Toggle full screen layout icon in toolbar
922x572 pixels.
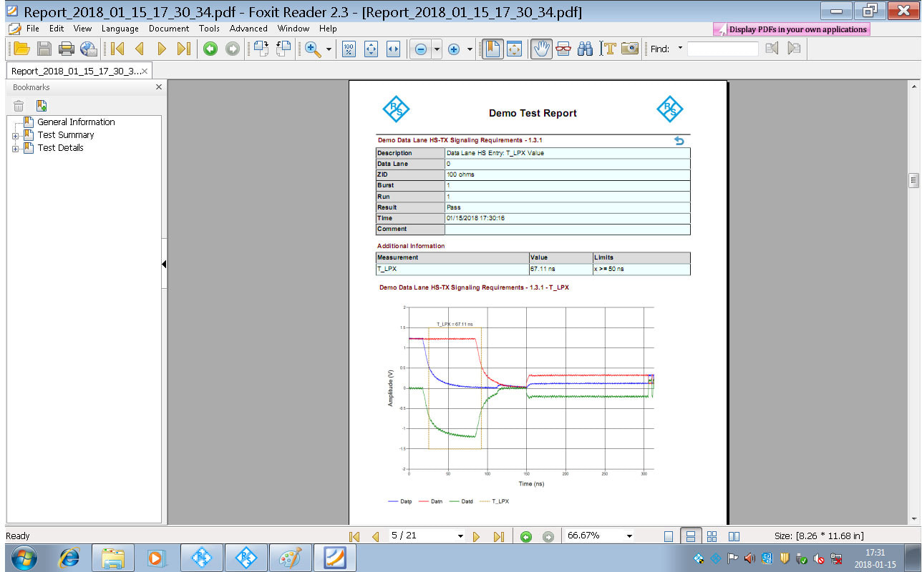[x=515, y=49]
